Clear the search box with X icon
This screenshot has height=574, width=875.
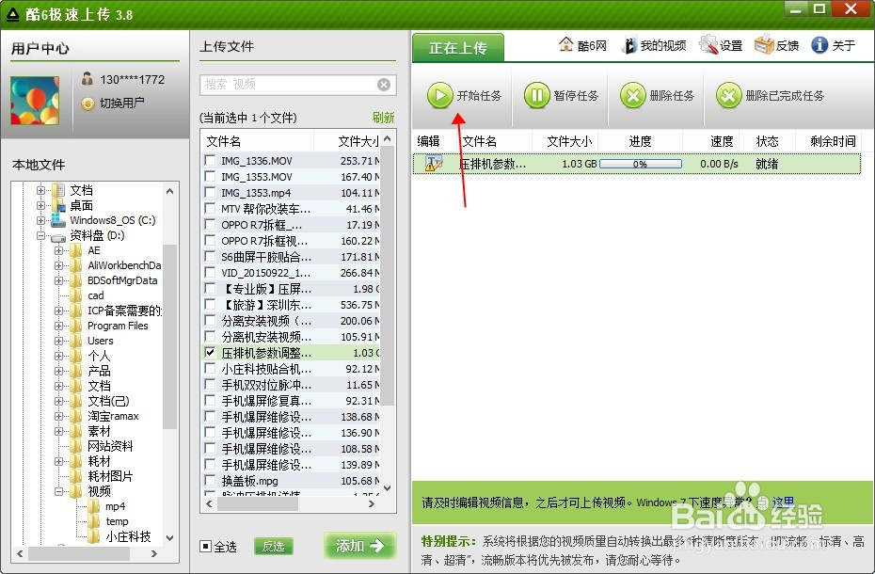click(384, 85)
